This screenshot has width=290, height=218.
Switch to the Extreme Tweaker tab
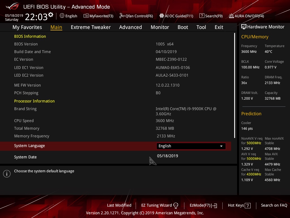point(91,27)
